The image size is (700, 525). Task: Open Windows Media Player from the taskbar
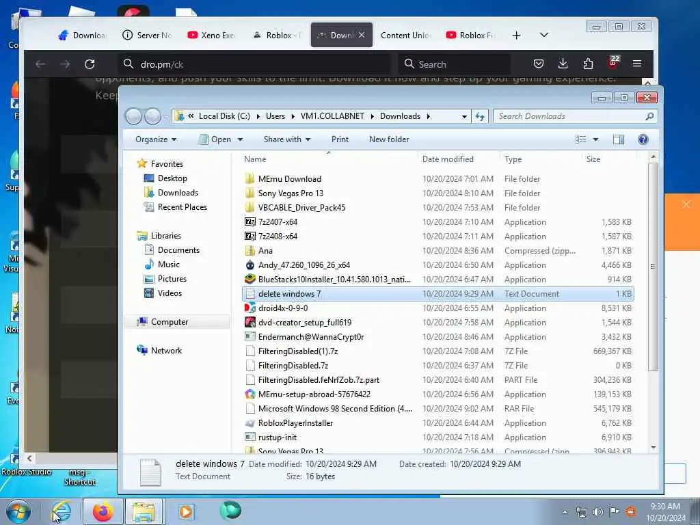coord(186,511)
